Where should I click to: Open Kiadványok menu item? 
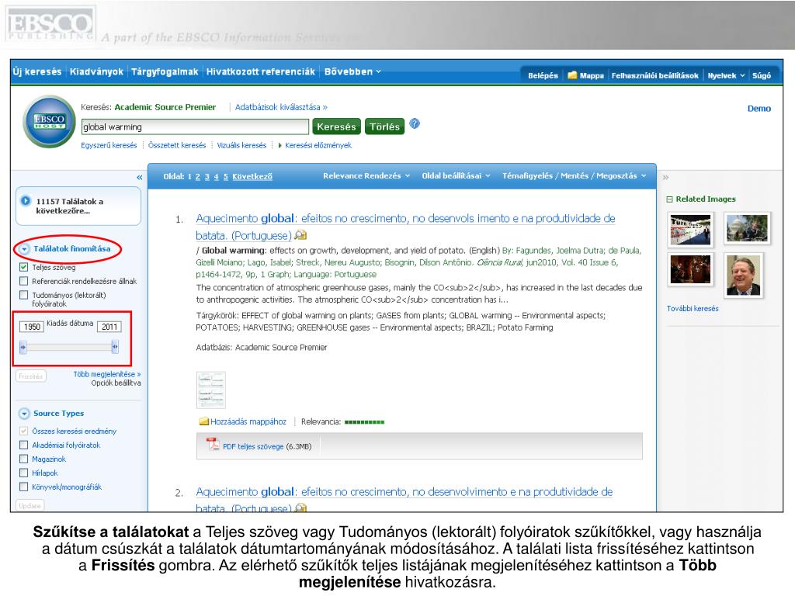(x=96, y=72)
